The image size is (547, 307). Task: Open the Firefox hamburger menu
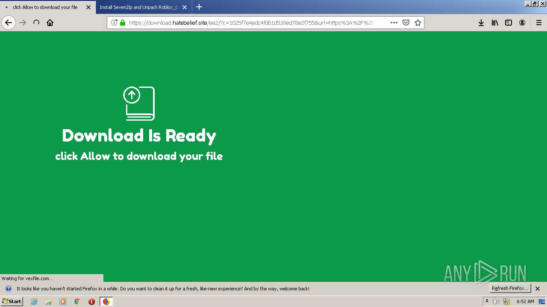click(x=539, y=23)
